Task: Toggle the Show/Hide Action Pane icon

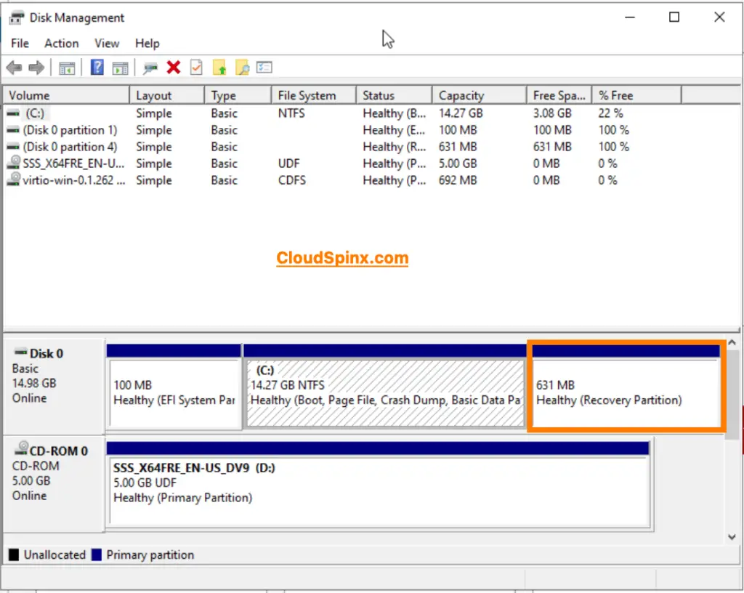Action: tap(118, 67)
